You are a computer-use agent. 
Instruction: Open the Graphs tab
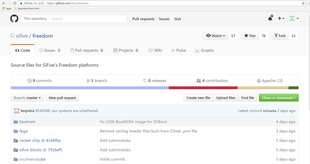click(x=204, y=50)
